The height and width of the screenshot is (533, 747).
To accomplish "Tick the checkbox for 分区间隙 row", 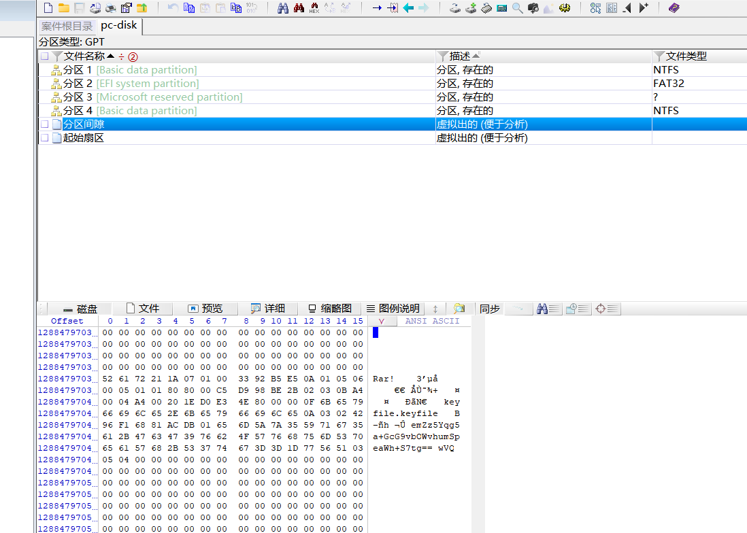I will (x=45, y=124).
